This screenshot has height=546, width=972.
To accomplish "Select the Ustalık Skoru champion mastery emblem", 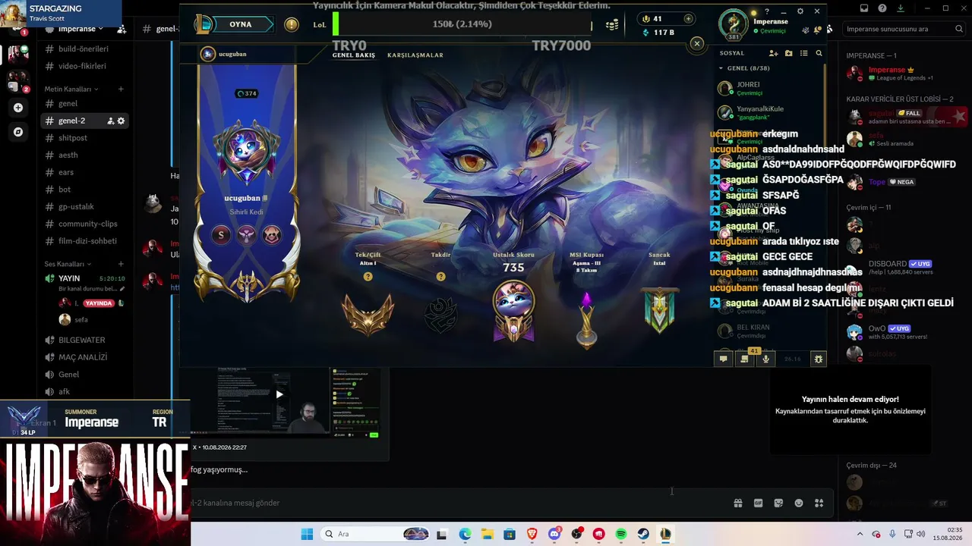I will 513,311.
